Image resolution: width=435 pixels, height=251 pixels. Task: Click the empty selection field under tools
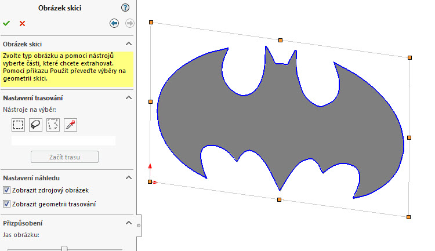(64, 141)
